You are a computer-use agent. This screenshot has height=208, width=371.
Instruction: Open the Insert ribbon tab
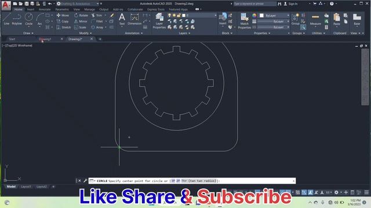[x=31, y=9]
